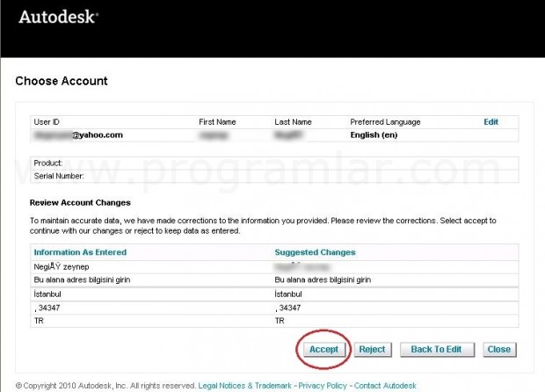Click the Autodesk logo in header
This screenshot has height=392, width=545.
(x=58, y=17)
